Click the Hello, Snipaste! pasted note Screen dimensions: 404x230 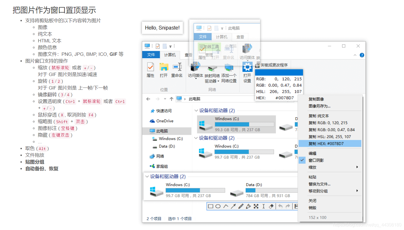click(x=162, y=28)
